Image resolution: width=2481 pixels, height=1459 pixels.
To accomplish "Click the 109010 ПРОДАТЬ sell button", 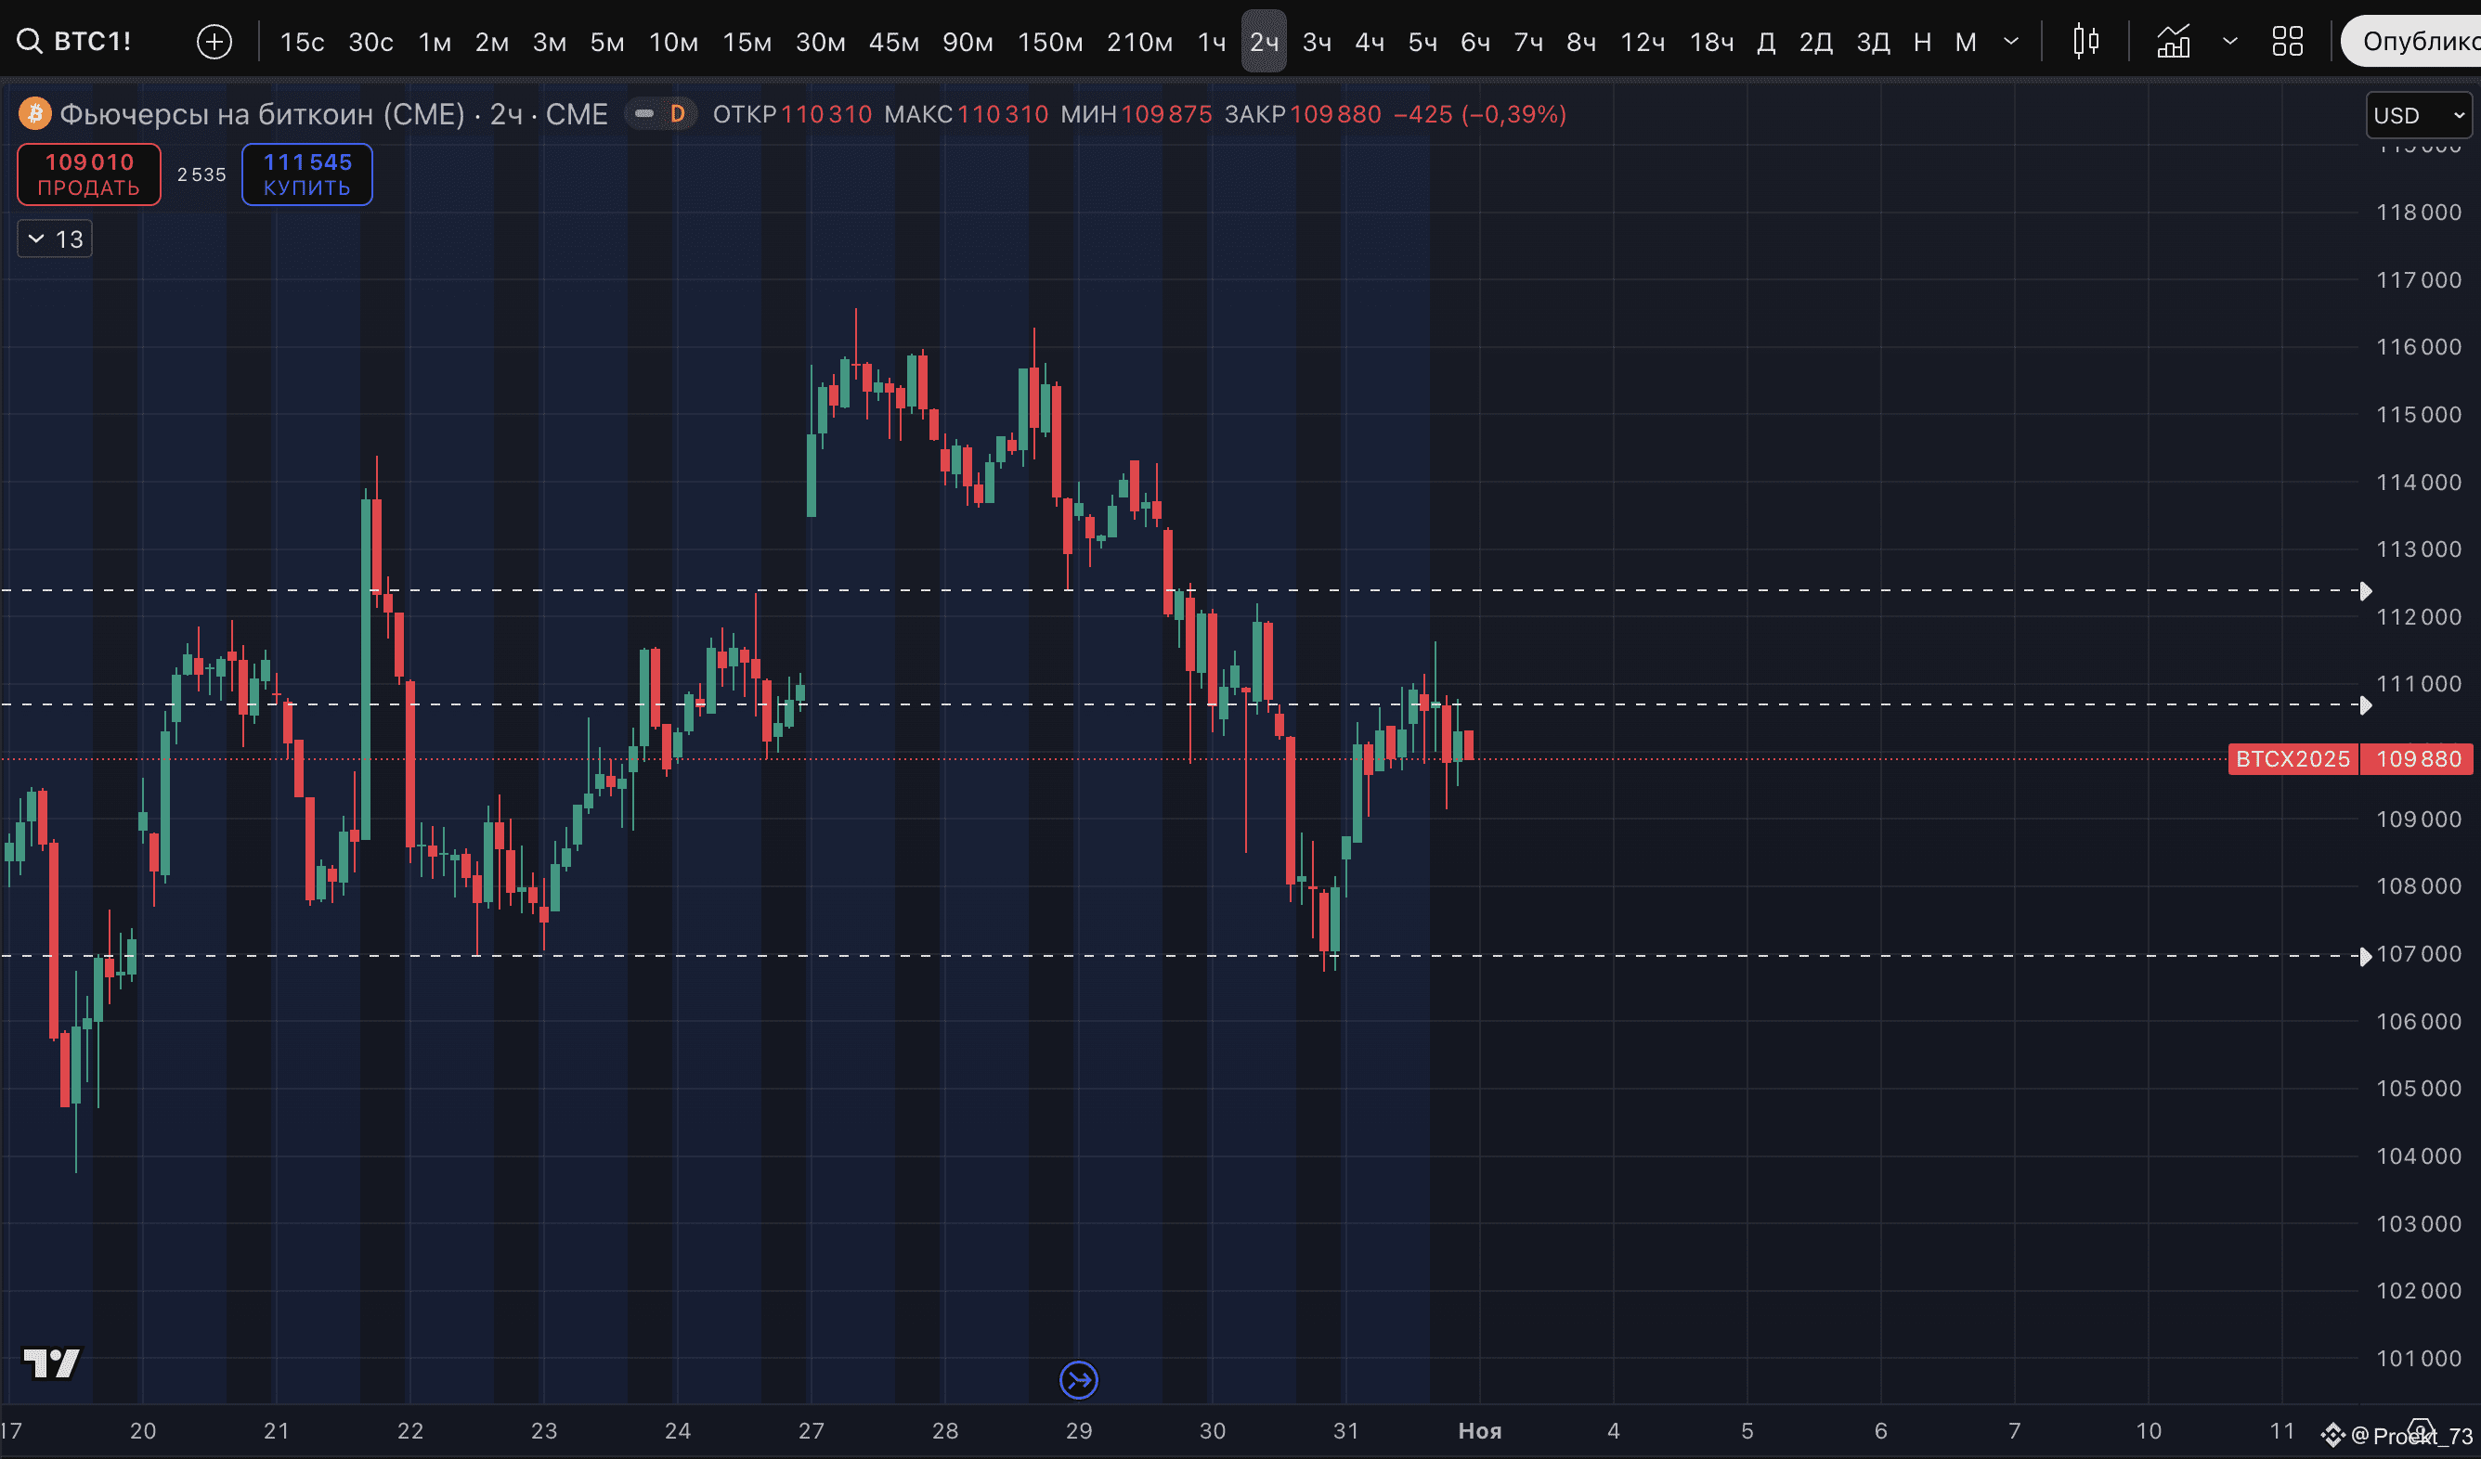I will click(88, 174).
